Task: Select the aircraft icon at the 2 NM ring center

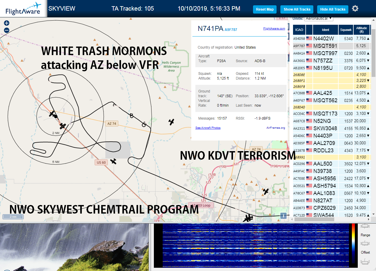Action: [x=52, y=114]
